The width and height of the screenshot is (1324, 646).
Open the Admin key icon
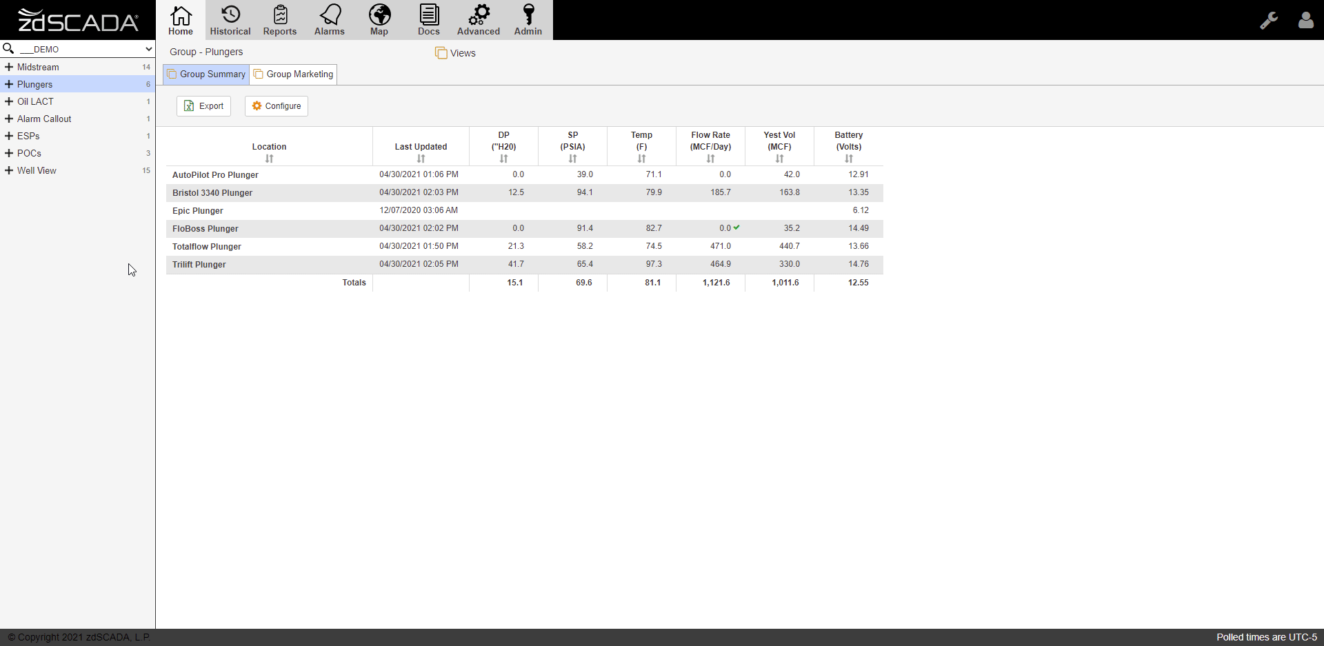pyautogui.click(x=528, y=19)
